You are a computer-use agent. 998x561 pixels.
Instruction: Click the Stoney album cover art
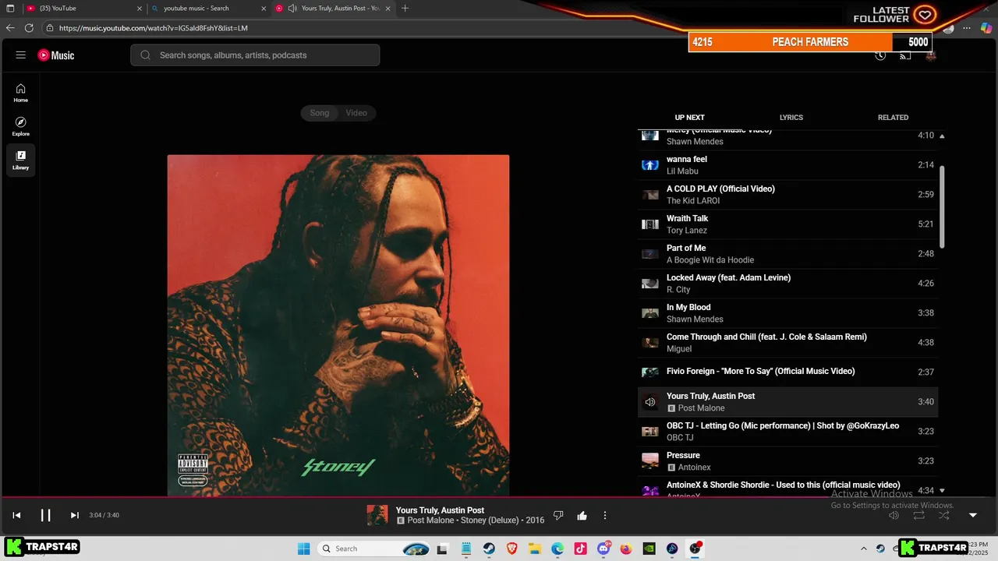[x=338, y=325]
